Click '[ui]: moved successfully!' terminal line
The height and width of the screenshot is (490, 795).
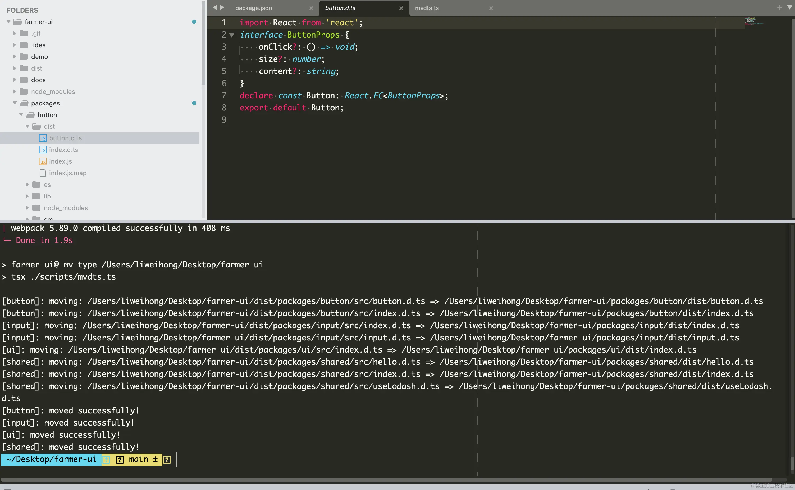[61, 435]
